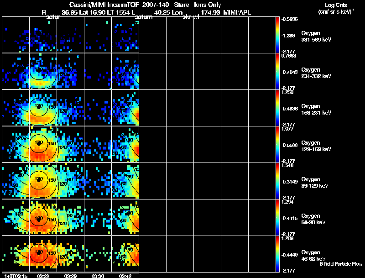Click the Oxygen 168-231 keV color bar
The image size is (365, 278).
tap(277, 108)
